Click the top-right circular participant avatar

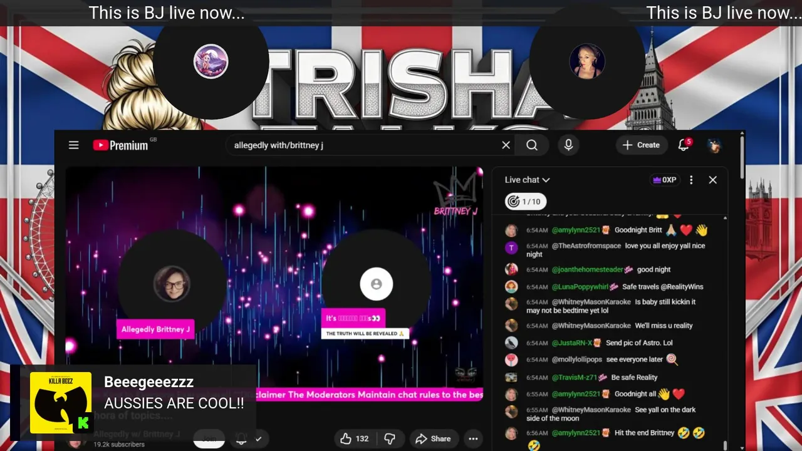tap(587, 61)
